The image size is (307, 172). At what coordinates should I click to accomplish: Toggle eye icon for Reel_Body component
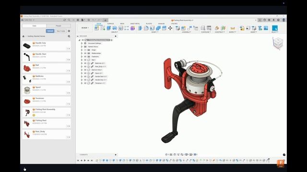[x=85, y=66]
